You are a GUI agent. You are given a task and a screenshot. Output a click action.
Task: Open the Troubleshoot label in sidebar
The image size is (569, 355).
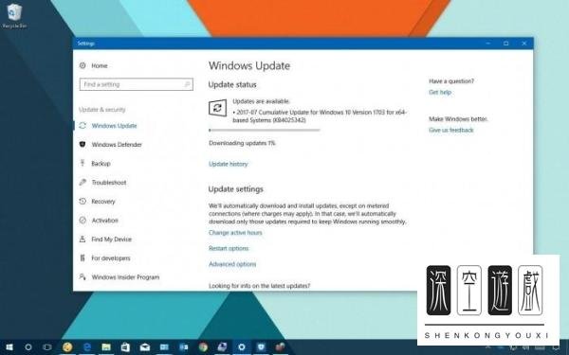[x=109, y=182]
